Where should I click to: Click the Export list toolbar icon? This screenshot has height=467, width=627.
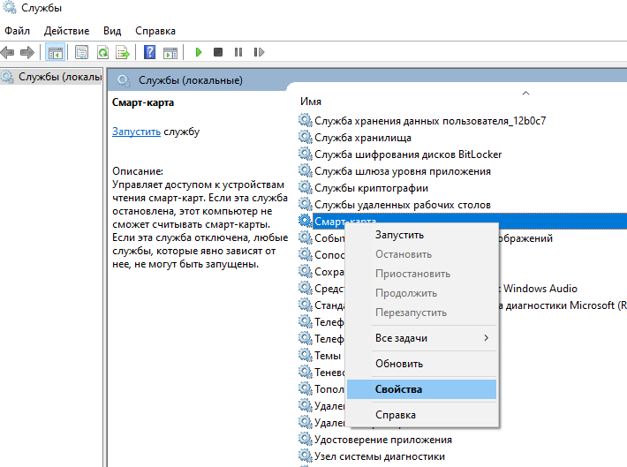123,52
